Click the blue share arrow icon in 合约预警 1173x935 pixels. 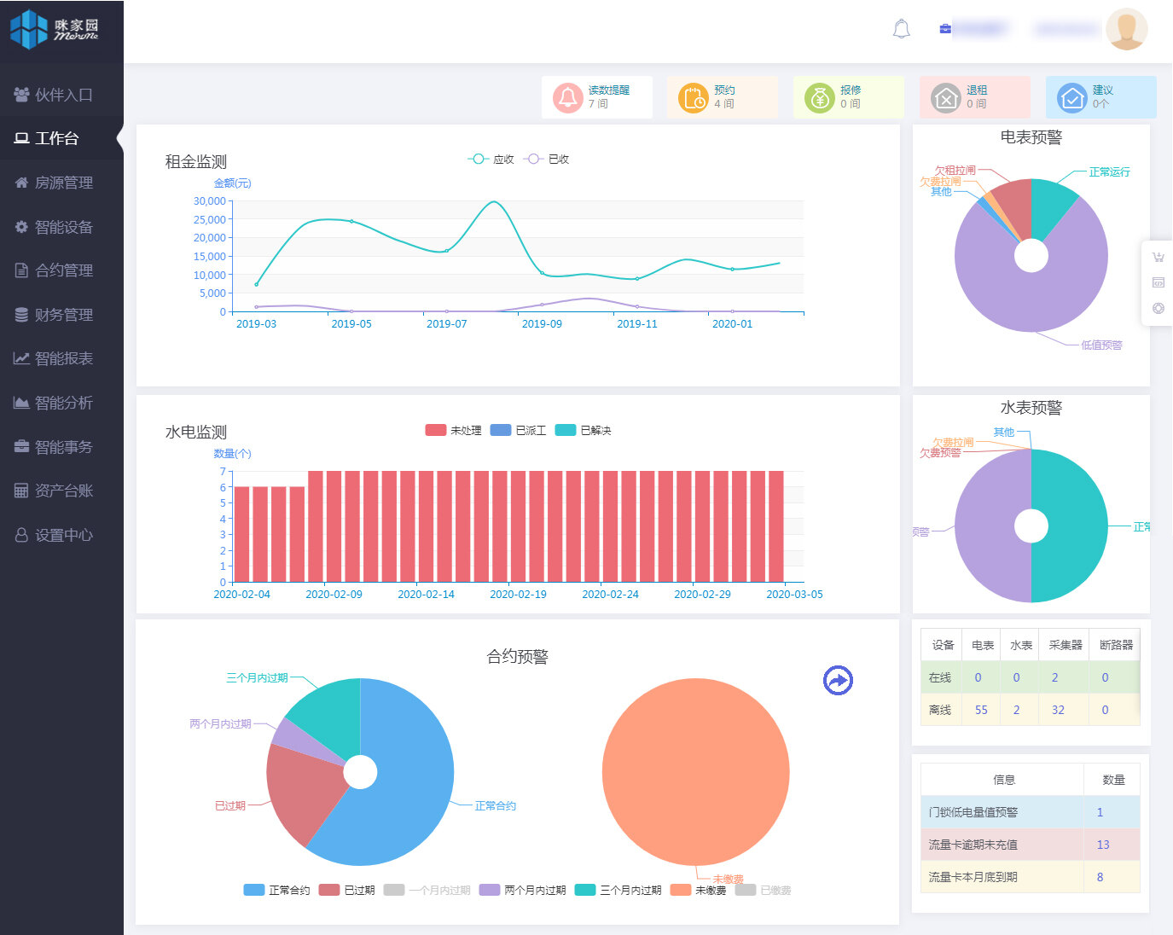(838, 680)
